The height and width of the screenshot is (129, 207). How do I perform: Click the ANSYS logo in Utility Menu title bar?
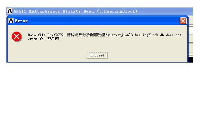point(10,11)
